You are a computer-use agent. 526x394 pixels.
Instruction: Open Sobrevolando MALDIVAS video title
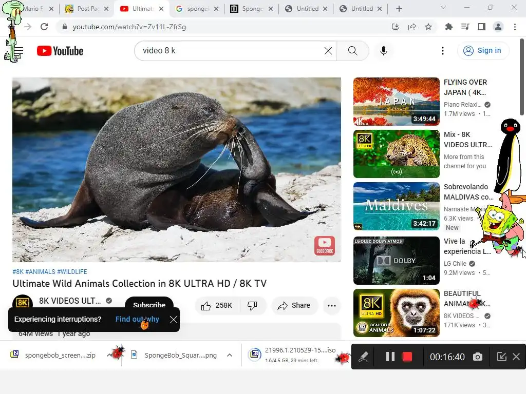(468, 192)
